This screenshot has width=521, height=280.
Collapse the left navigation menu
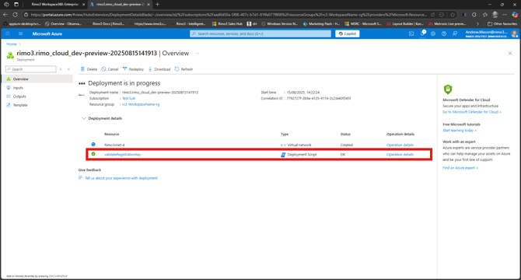click(68, 69)
